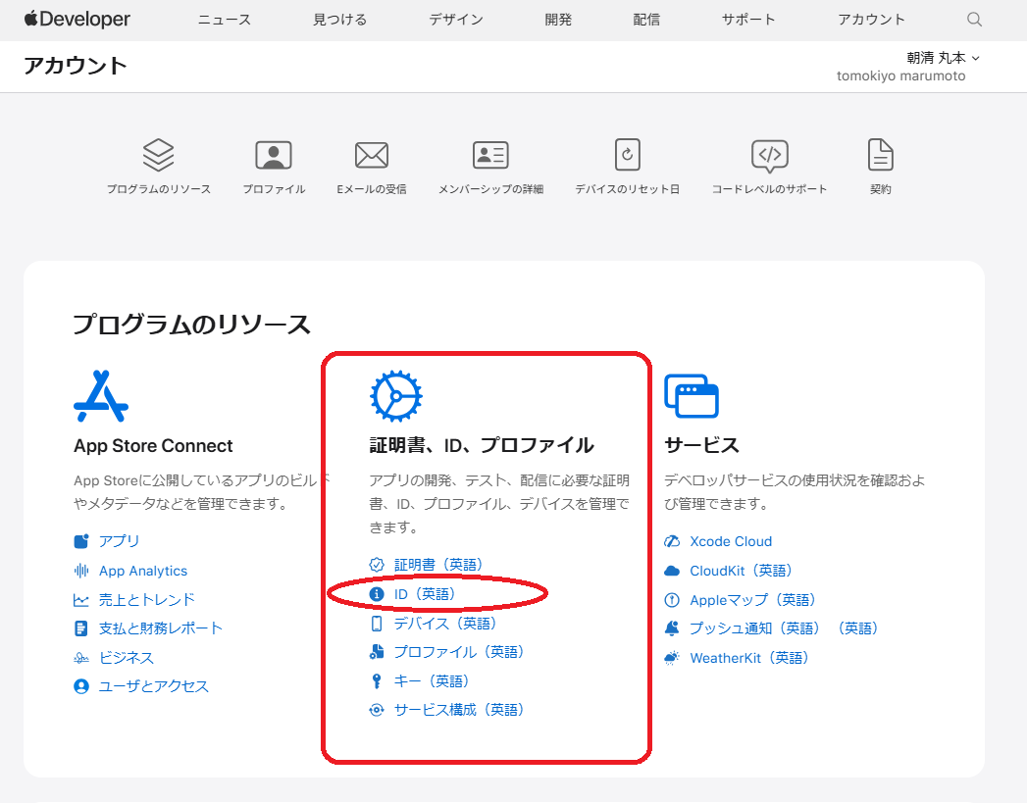
Task: Click the search magnifier icon
Action: click(974, 20)
